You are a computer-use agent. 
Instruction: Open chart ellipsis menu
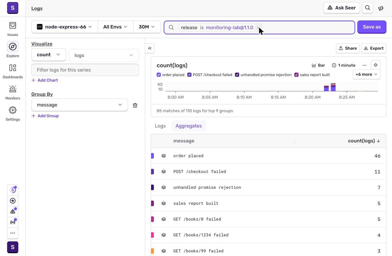364,65
